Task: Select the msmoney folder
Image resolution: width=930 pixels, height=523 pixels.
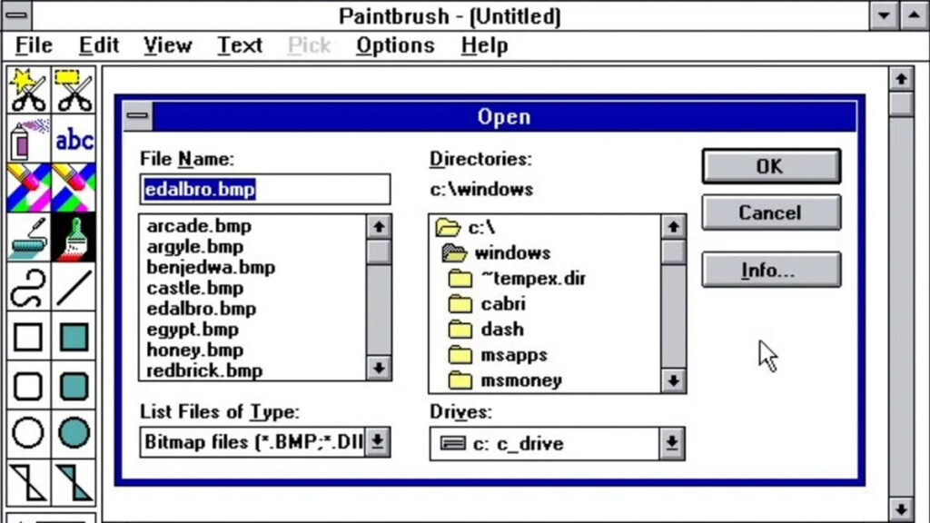Action: click(x=505, y=380)
